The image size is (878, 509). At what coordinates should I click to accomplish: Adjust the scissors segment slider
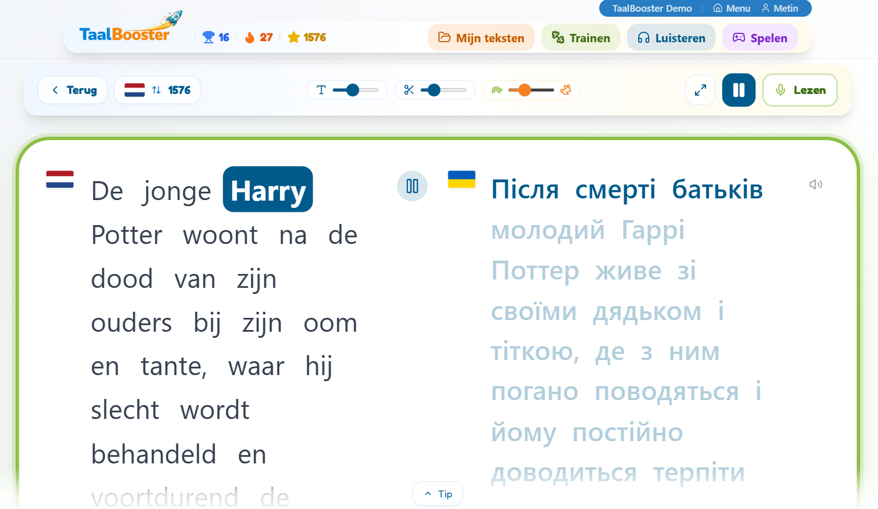click(443, 90)
